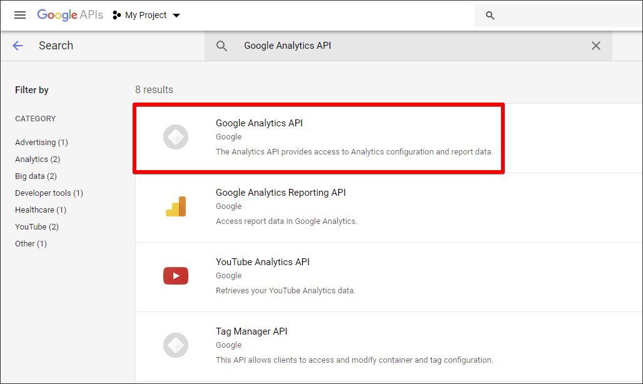The width and height of the screenshot is (643, 384).
Task: Open the Google Analytics API result title
Action: click(259, 123)
